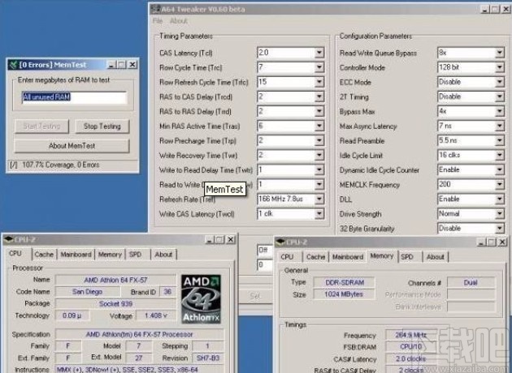Viewport: 512px width, 373px height.
Task: Click the Socket 939 package value
Action: point(115,303)
